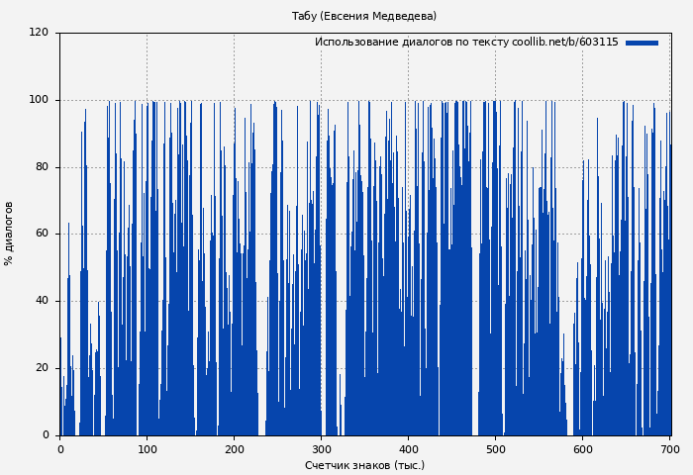This screenshot has height=475, width=693.
Task: Click the vertical axis label "% диалогов"
Action: coord(9,234)
